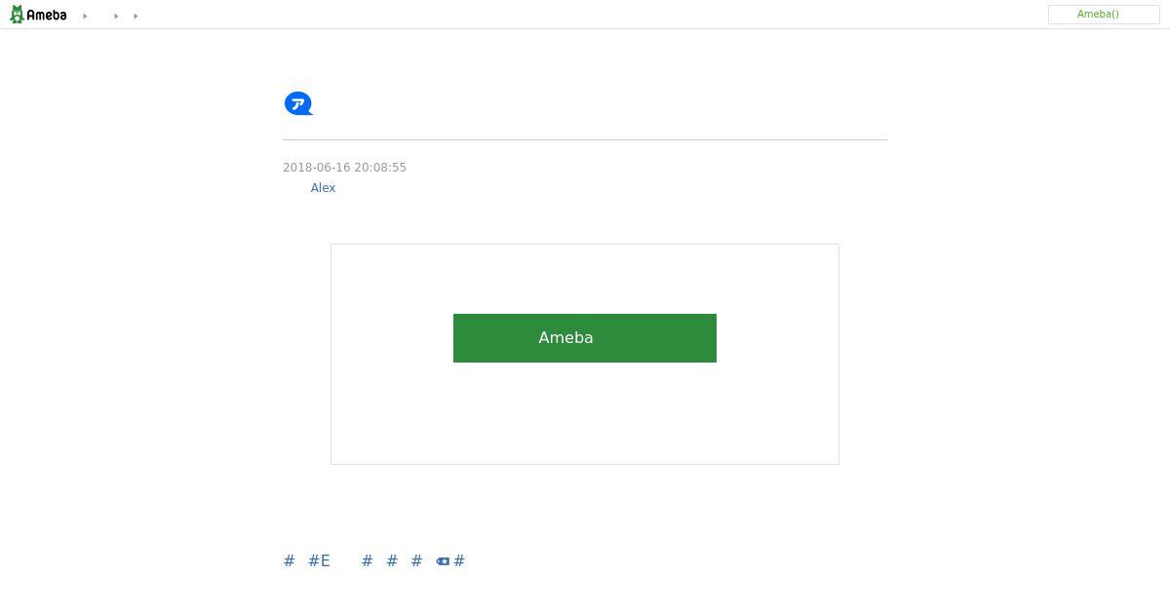This screenshot has width=1170, height=614.
Task: Expand the last header arrow
Action: pyautogui.click(x=136, y=17)
